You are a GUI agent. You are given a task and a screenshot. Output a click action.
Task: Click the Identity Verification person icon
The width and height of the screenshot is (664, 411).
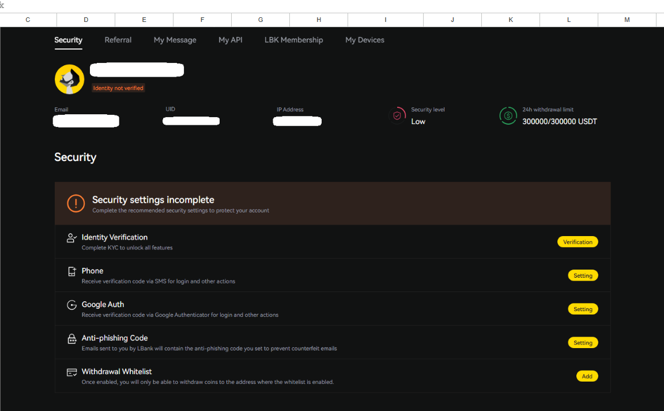pyautogui.click(x=71, y=238)
